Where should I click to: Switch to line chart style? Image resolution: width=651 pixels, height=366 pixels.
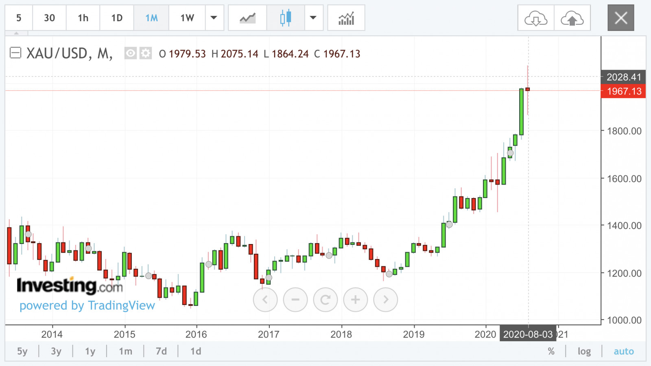pos(247,18)
